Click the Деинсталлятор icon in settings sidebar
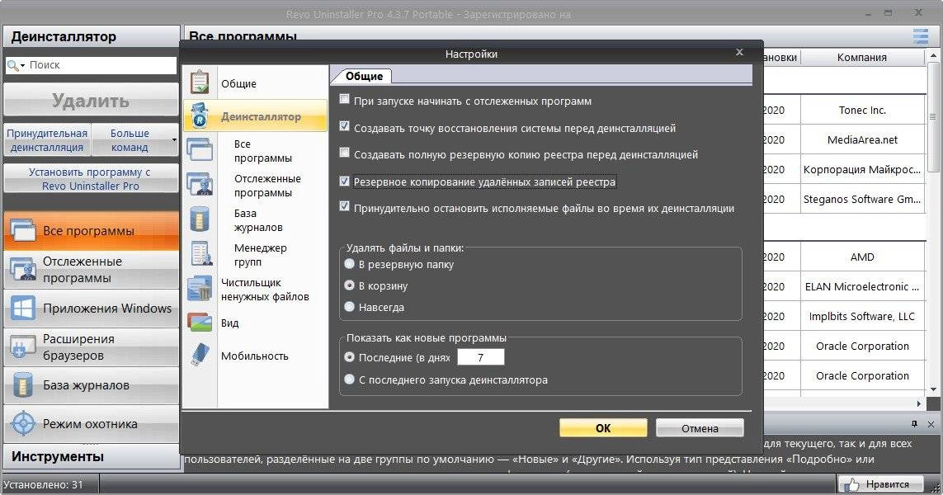Viewport: 943px width, 495px height. click(x=199, y=116)
